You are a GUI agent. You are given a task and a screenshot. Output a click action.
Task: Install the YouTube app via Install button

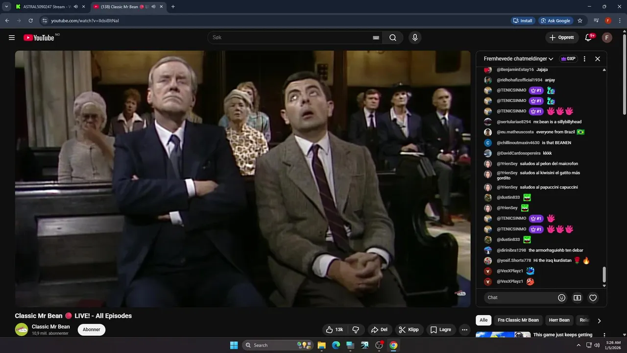(523, 21)
